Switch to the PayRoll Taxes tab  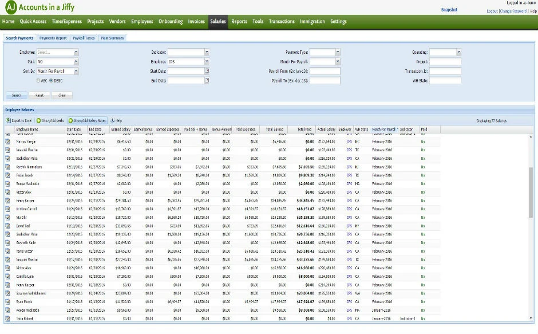click(84, 38)
